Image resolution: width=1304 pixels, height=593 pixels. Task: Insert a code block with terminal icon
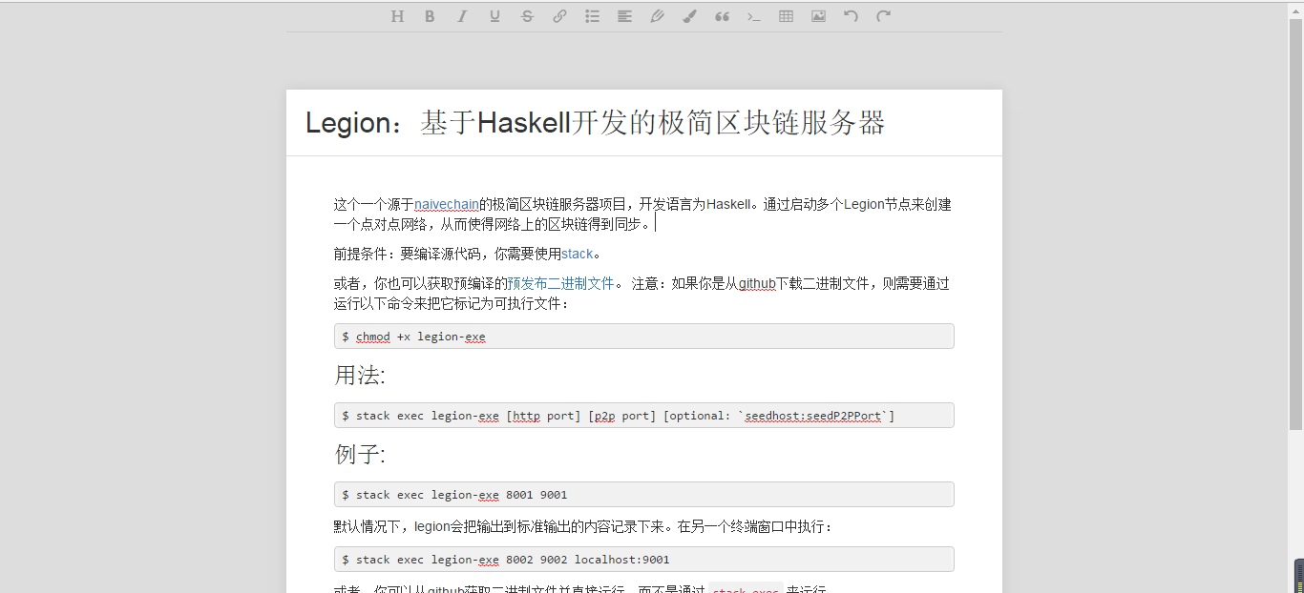pyautogui.click(x=753, y=16)
